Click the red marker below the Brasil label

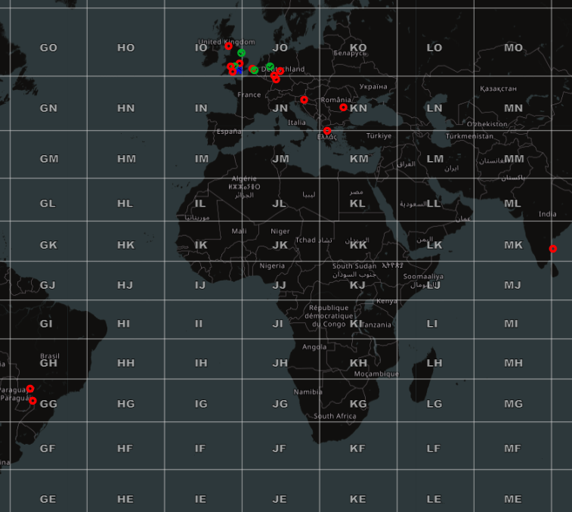(30, 389)
